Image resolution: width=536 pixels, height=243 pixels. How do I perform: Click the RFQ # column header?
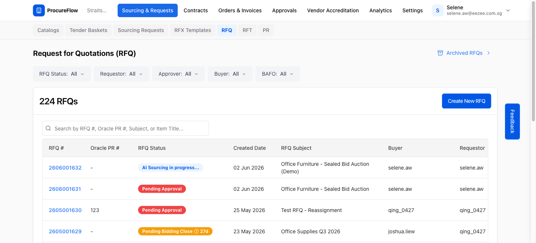[56, 148]
